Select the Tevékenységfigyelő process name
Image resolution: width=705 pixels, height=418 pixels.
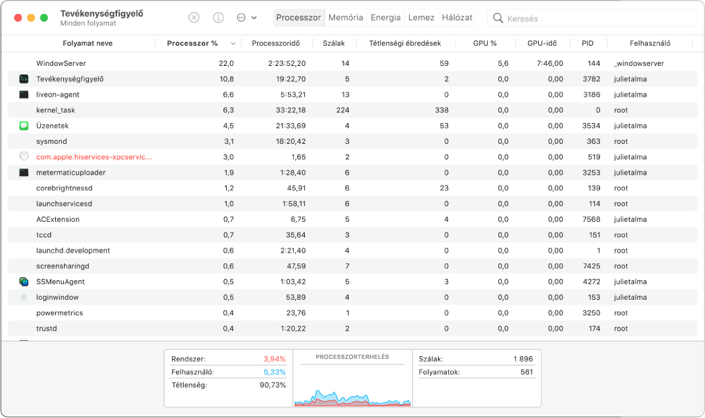click(x=70, y=79)
